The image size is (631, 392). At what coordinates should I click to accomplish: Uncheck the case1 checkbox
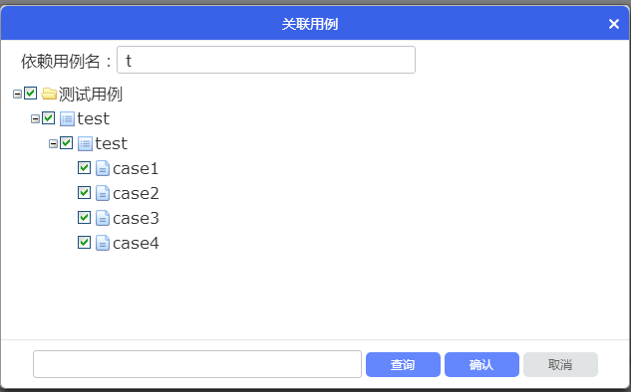coord(84,167)
